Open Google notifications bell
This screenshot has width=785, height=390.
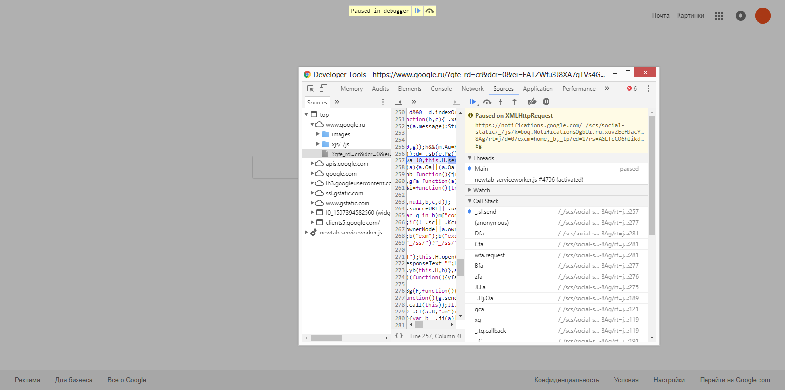tap(741, 16)
